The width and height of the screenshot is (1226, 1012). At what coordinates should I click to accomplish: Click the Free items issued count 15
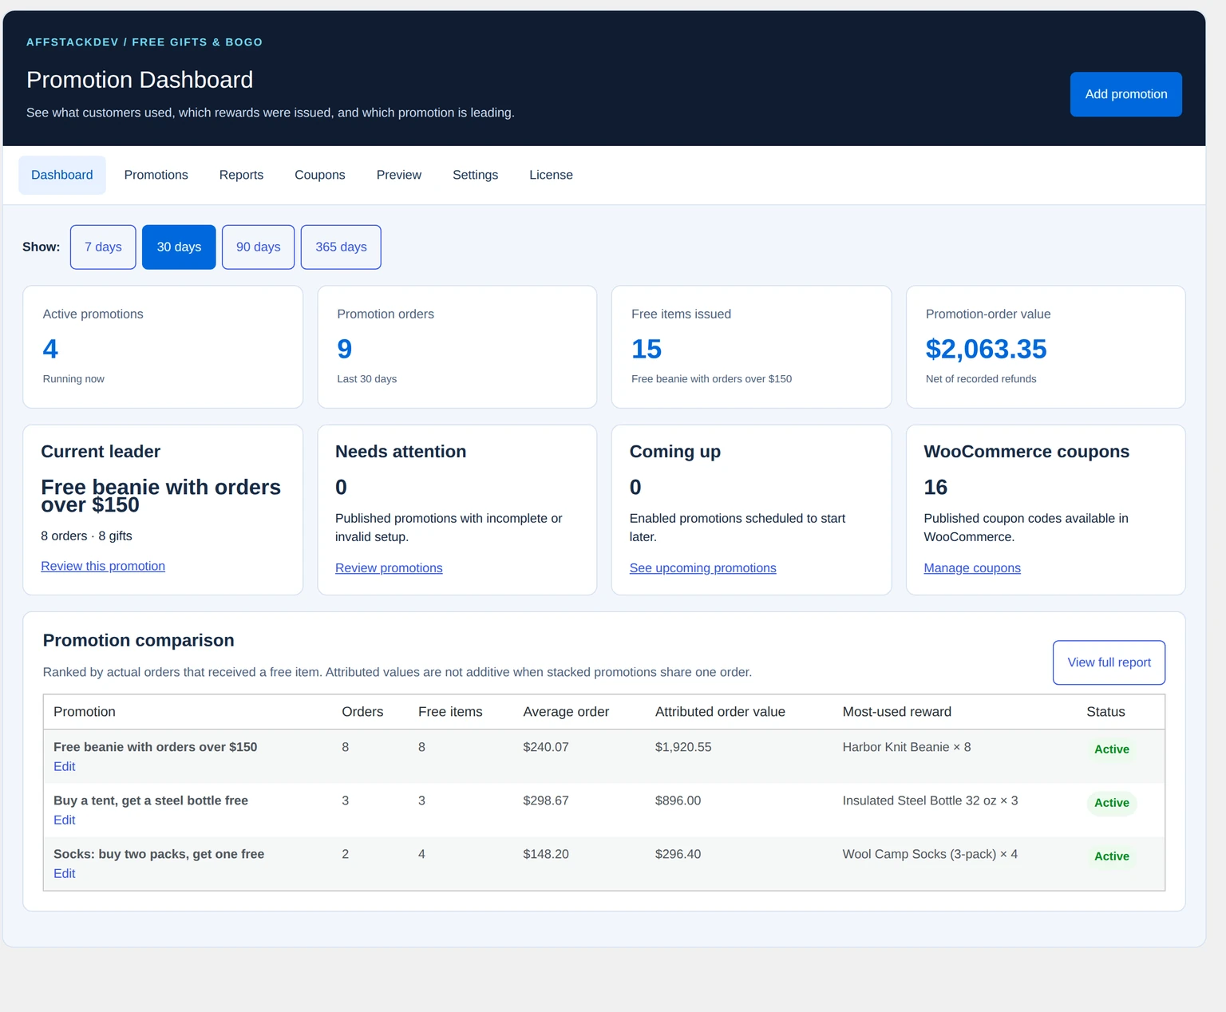[x=647, y=349]
